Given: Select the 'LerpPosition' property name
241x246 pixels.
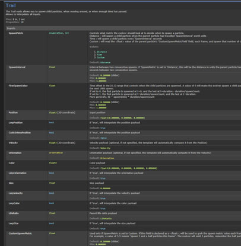Looking at the screenshot, I should coord(15,123).
